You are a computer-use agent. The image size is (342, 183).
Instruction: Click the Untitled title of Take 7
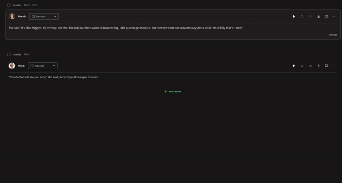point(17,5)
